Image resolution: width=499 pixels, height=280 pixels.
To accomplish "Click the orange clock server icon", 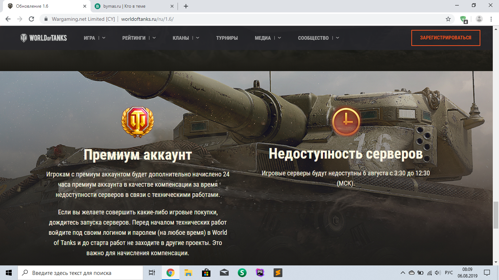I will tap(346, 121).
